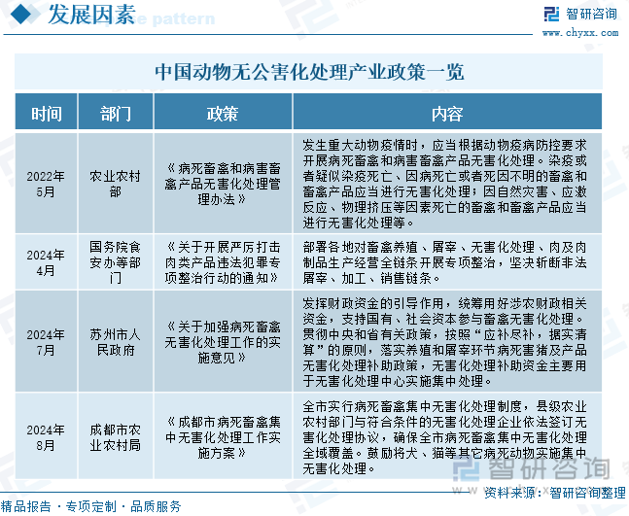The width and height of the screenshot is (629, 516).
Task: Select the 2024年4月 date cell
Action: pyautogui.click(x=46, y=262)
